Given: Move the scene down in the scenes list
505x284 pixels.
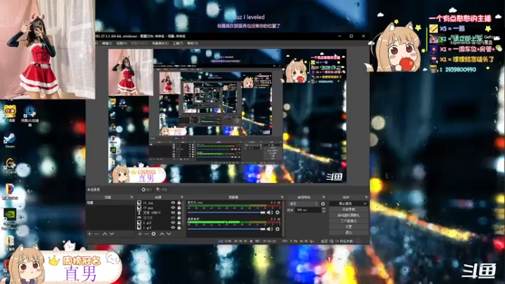Looking at the screenshot, I should click(112, 234).
